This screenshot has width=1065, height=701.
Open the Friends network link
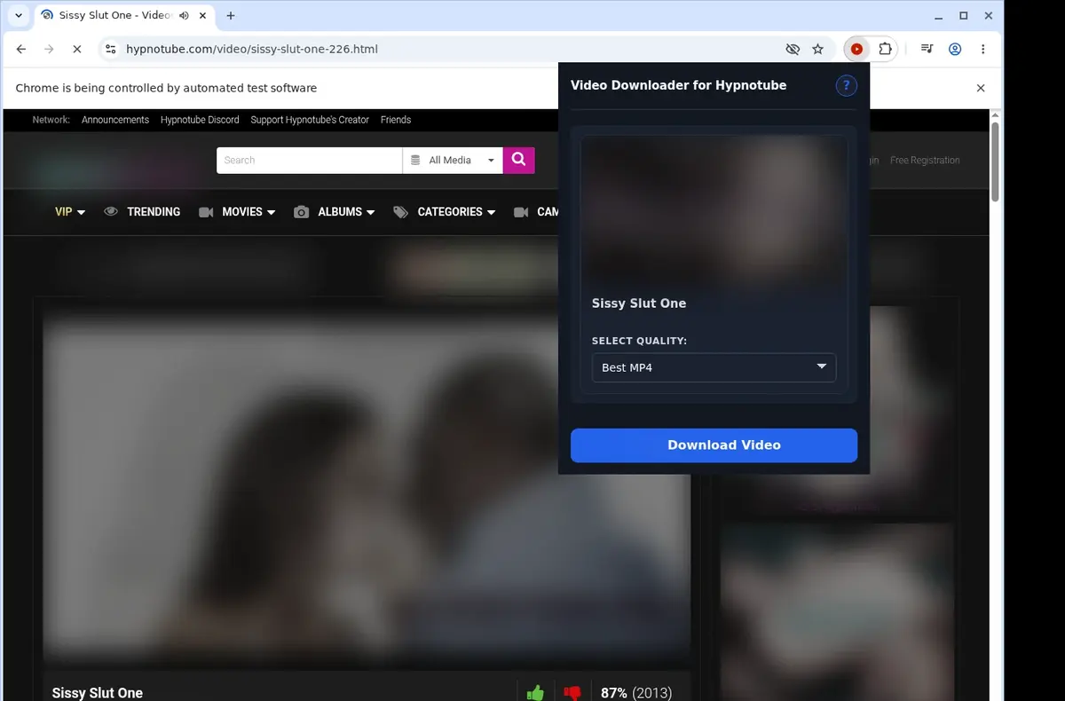point(396,120)
